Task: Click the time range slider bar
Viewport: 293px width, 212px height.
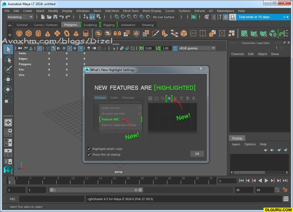Action: click(96, 190)
